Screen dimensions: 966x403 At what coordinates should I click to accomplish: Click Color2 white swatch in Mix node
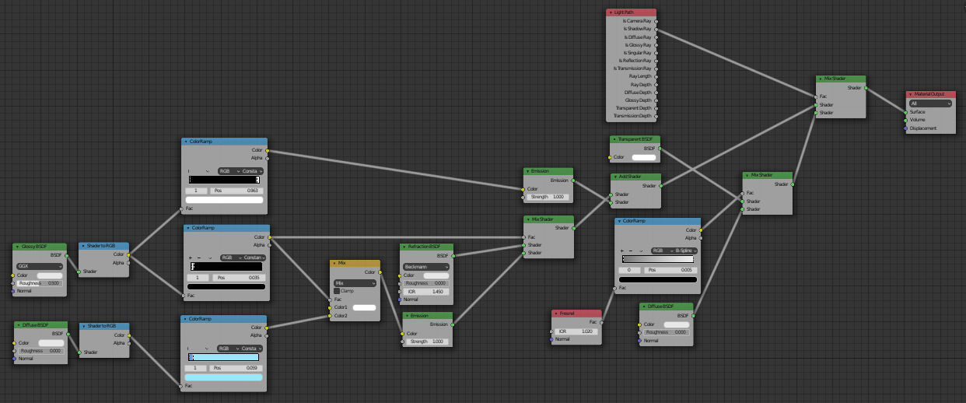point(364,308)
